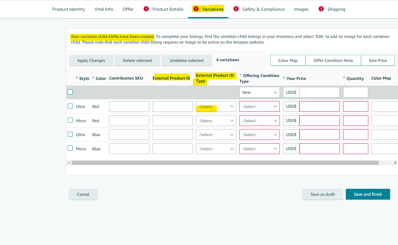Click the error icon beside Product Details

pyautogui.click(x=146, y=9)
